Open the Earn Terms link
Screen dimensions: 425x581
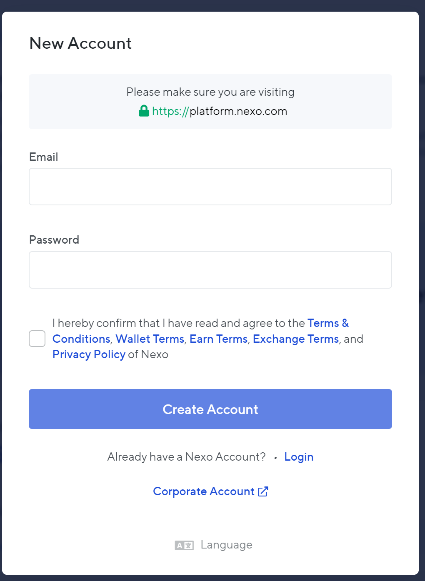218,339
